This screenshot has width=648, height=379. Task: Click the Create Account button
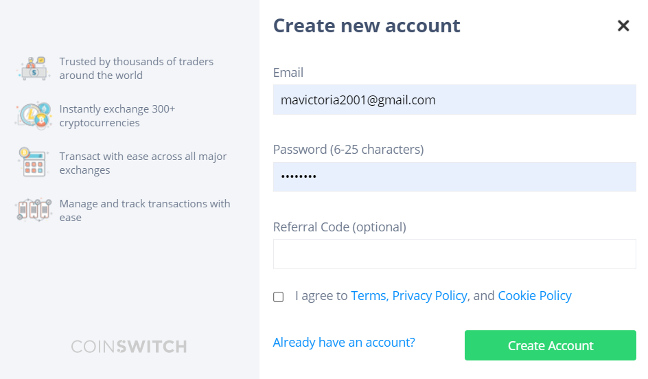pos(550,345)
